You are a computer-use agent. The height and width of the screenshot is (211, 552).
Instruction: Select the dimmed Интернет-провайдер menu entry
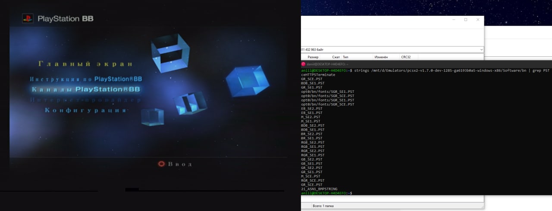[86, 100]
